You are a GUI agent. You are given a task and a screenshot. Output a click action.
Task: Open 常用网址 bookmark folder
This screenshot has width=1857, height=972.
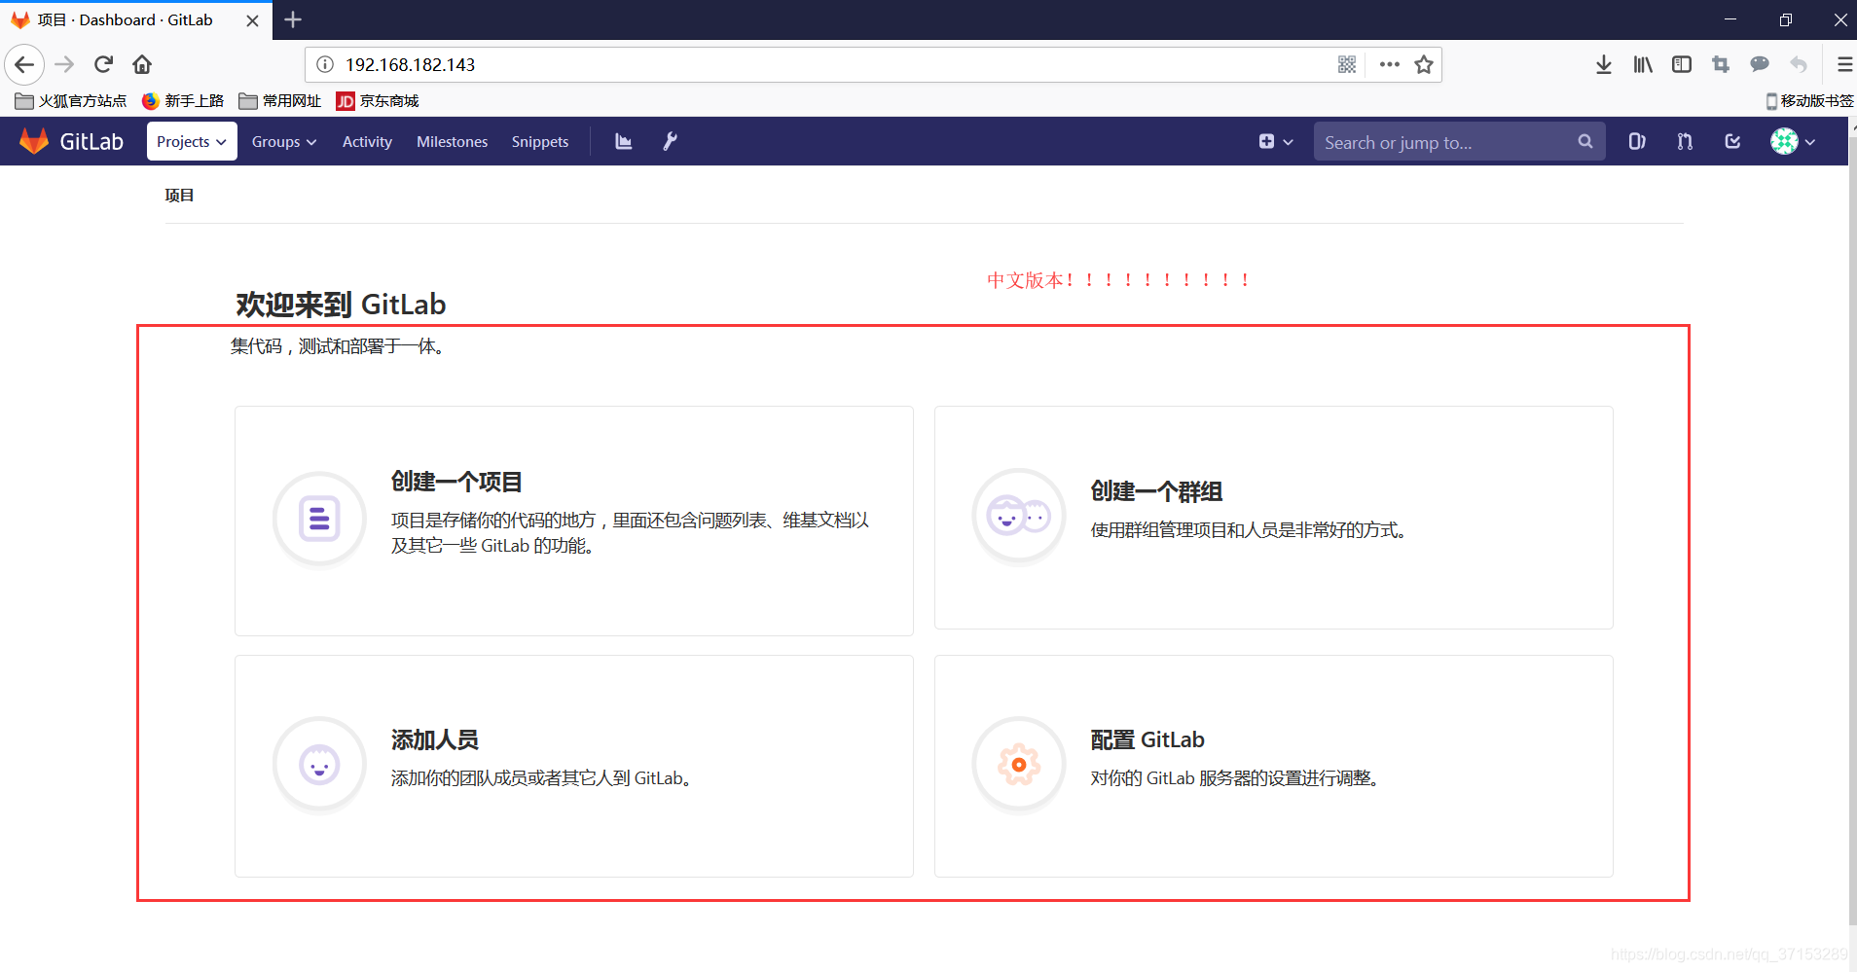coord(280,101)
